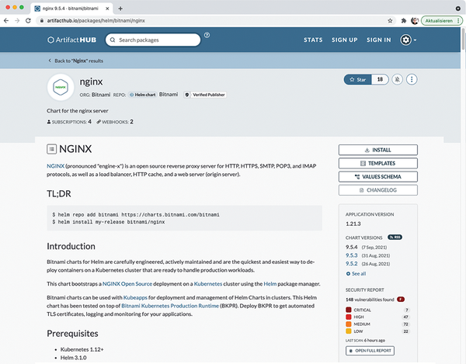466x364 pixels.
Task: Open the CHANGELOG
Action: (377, 190)
